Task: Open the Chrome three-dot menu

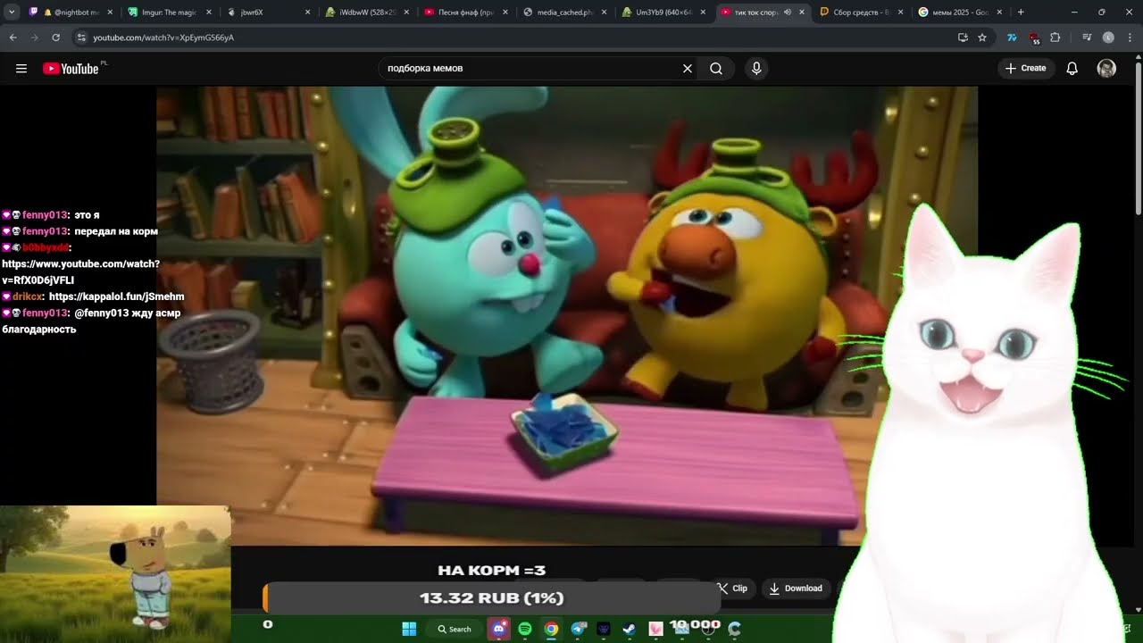Action: [x=1130, y=38]
